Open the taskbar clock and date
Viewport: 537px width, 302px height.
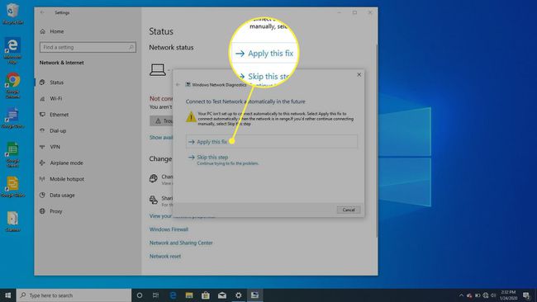[x=508, y=295]
